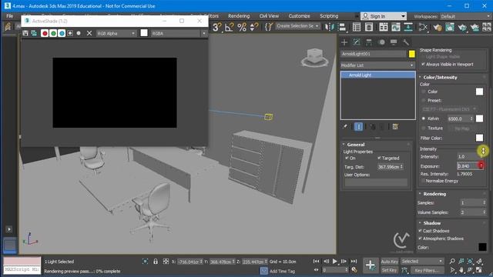Open the Customize menu

click(x=299, y=16)
